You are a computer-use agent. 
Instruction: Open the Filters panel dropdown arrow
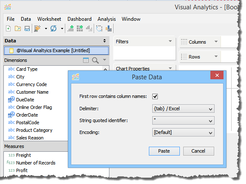tap(170, 41)
